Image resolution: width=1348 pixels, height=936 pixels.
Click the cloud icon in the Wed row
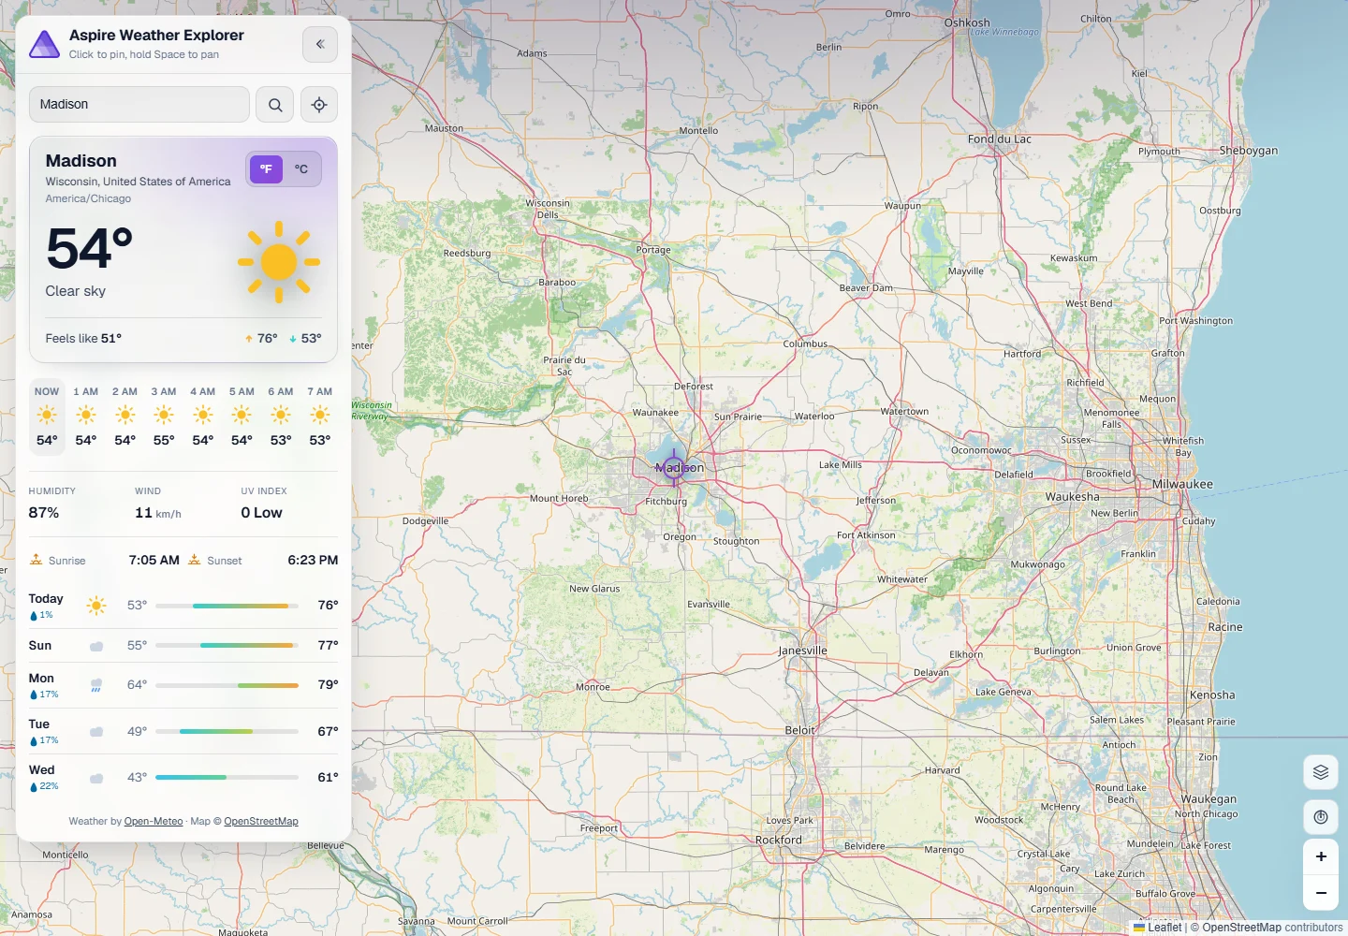[96, 778]
